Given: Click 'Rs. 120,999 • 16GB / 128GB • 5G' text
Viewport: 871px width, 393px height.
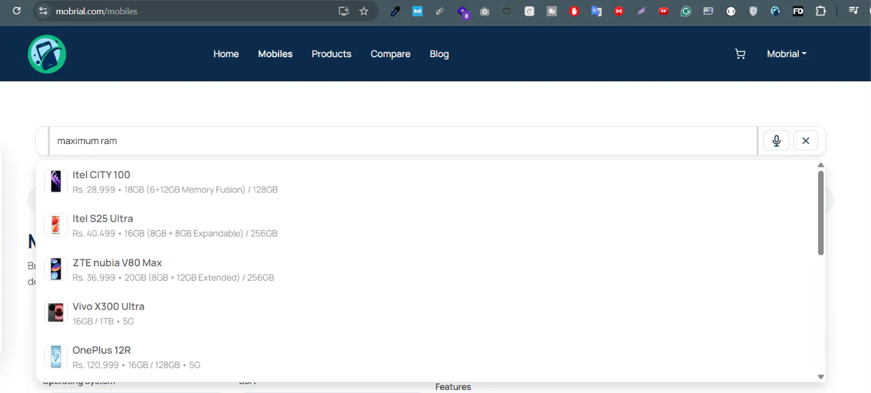Looking at the screenshot, I should (137, 365).
